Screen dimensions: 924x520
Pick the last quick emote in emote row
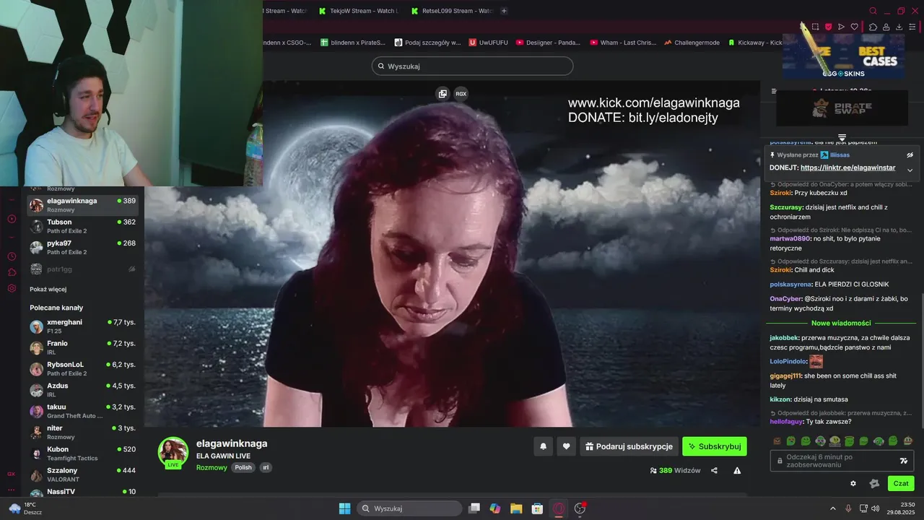tap(908, 441)
